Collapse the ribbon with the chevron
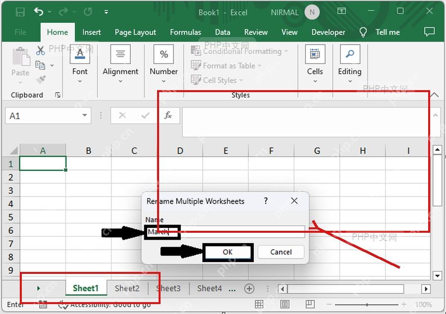The height and width of the screenshot is (314, 446). 434,95
